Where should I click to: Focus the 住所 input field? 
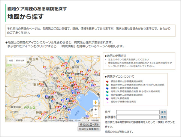point(138,112)
